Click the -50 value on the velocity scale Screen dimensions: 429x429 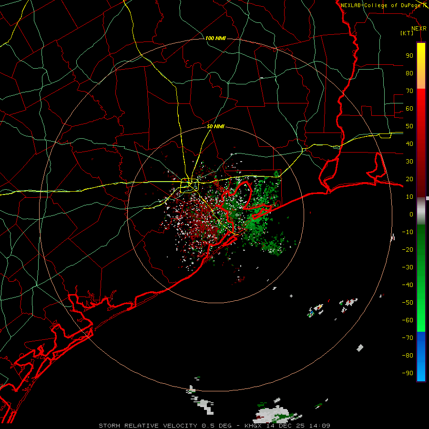pyautogui.click(x=408, y=303)
